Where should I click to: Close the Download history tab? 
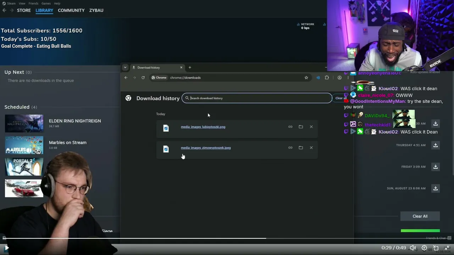tap(181, 67)
